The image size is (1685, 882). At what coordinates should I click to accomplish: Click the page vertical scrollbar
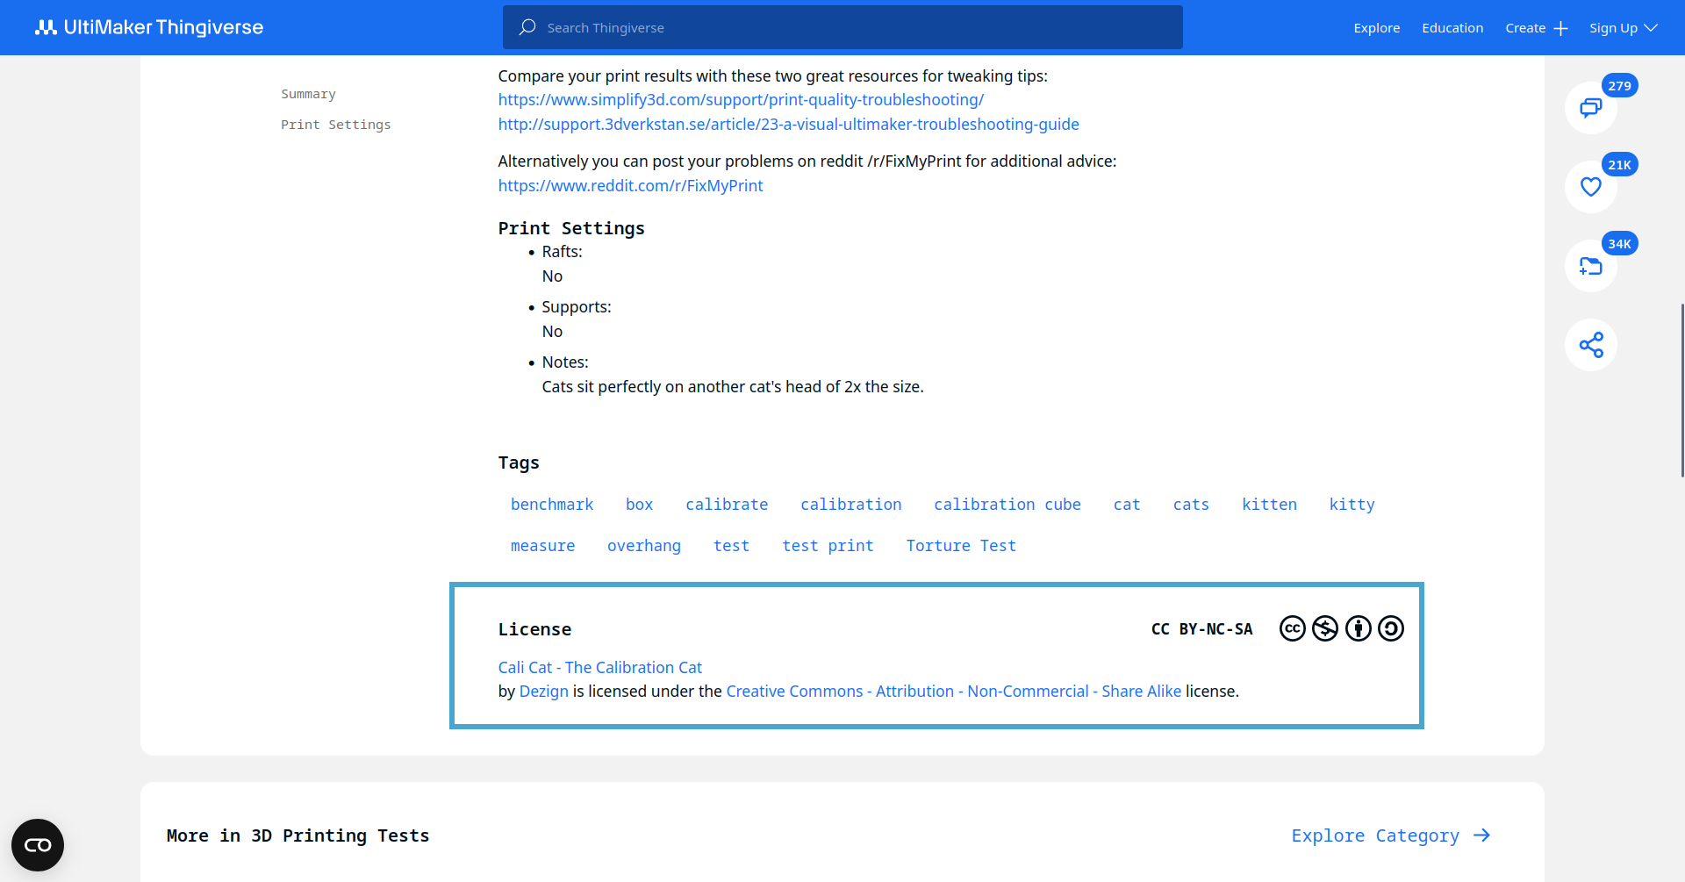pos(1681,391)
